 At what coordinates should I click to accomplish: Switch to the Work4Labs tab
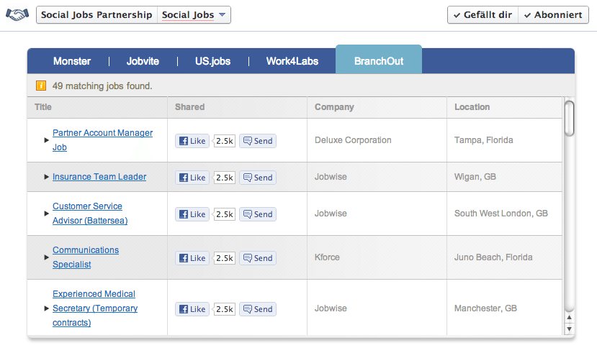tap(292, 61)
